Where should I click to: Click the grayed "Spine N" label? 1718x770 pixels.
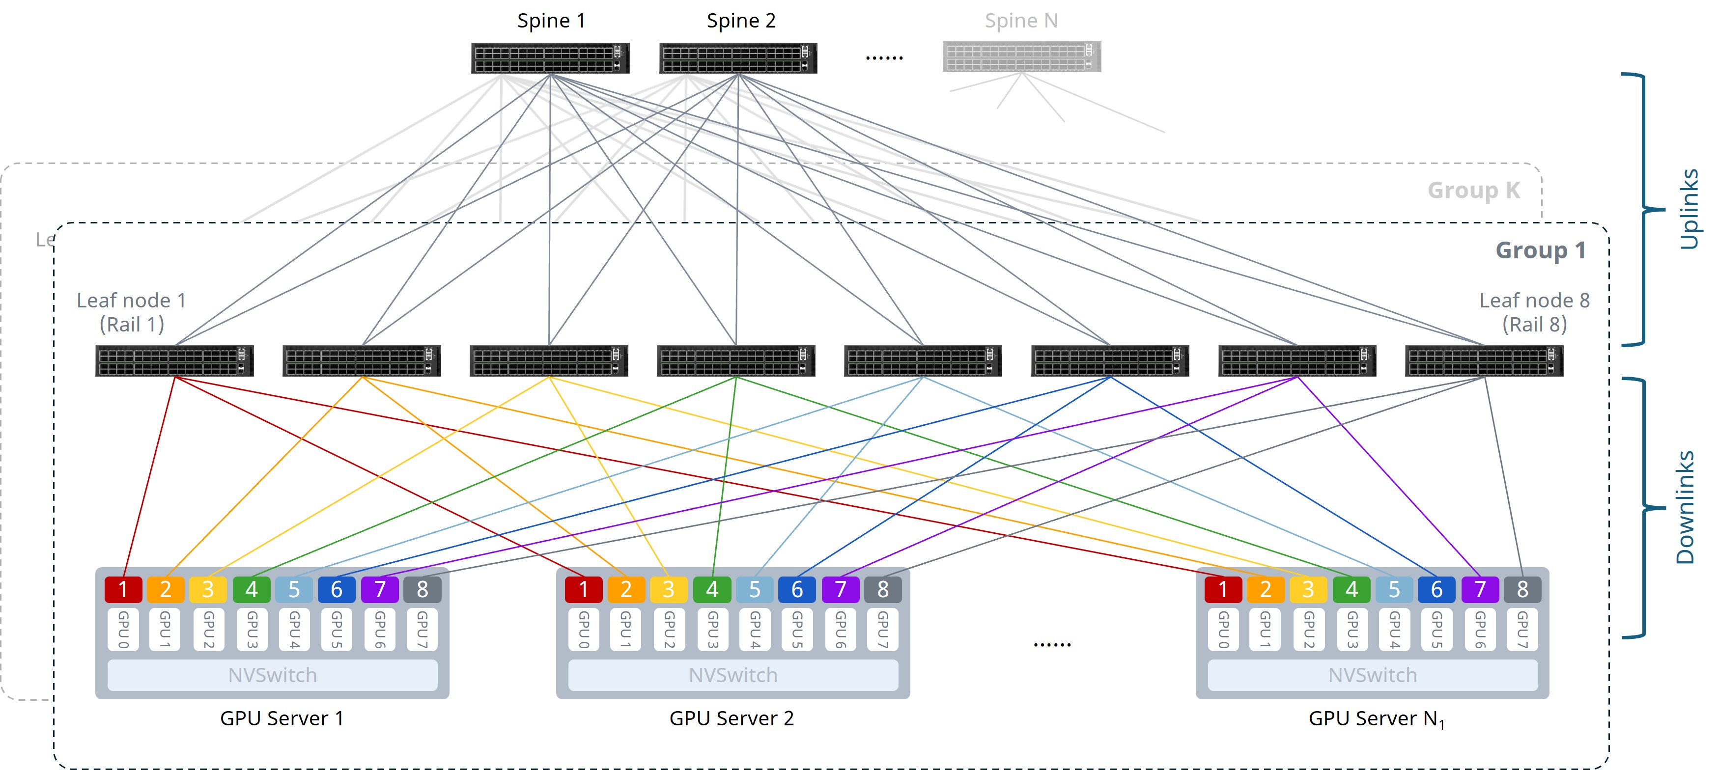coord(1022,21)
